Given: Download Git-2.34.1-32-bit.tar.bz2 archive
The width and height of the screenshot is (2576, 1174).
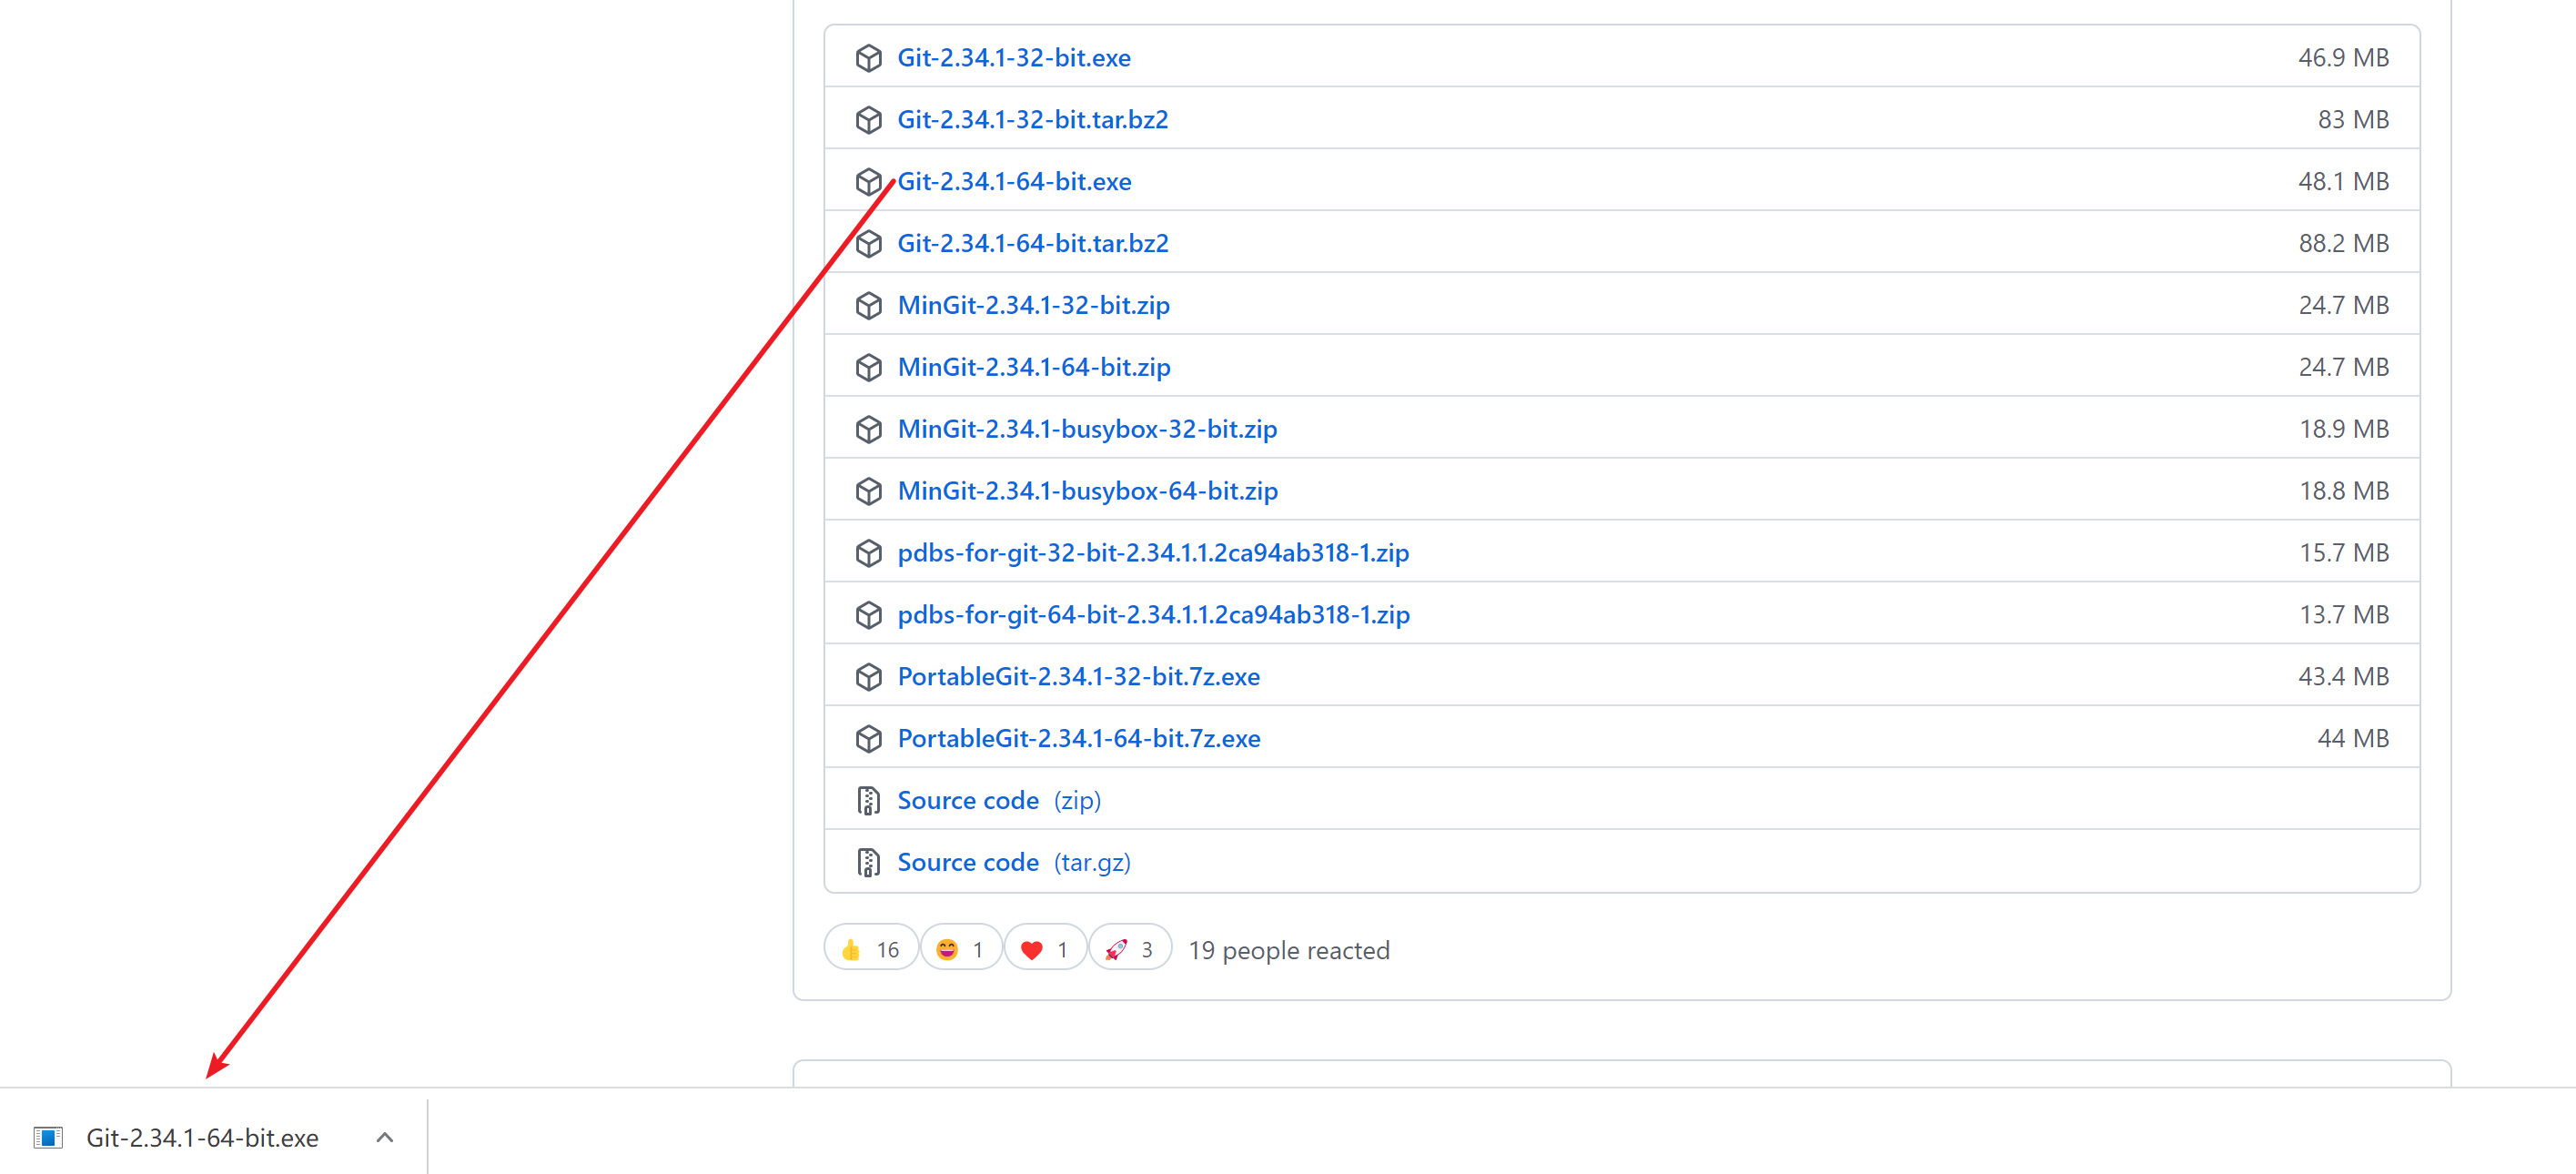Looking at the screenshot, I should 1032,120.
